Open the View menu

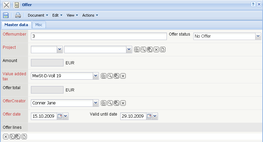tap(72, 15)
